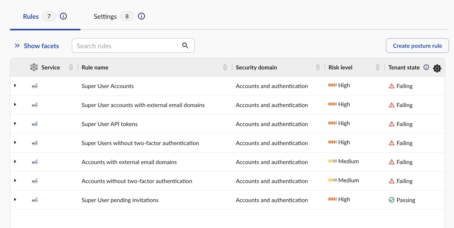454x228 pixels.
Task: Expand Super User pending invitations row
Action: (x=15, y=200)
